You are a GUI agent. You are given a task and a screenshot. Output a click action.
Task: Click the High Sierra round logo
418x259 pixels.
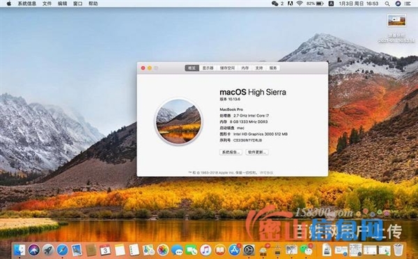point(178,122)
